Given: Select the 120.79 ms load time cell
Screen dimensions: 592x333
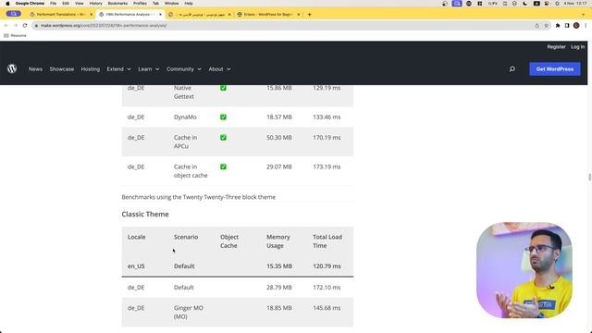Looking at the screenshot, I should 327,266.
